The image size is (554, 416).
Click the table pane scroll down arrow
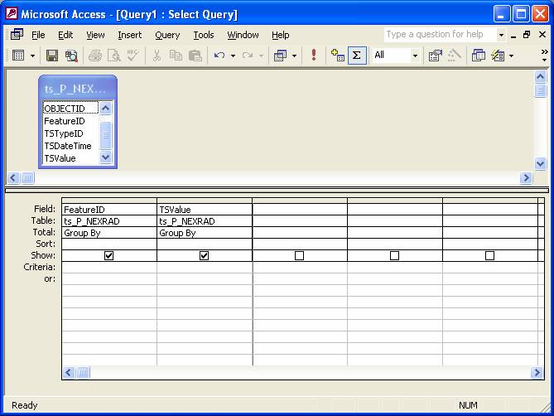point(540,163)
